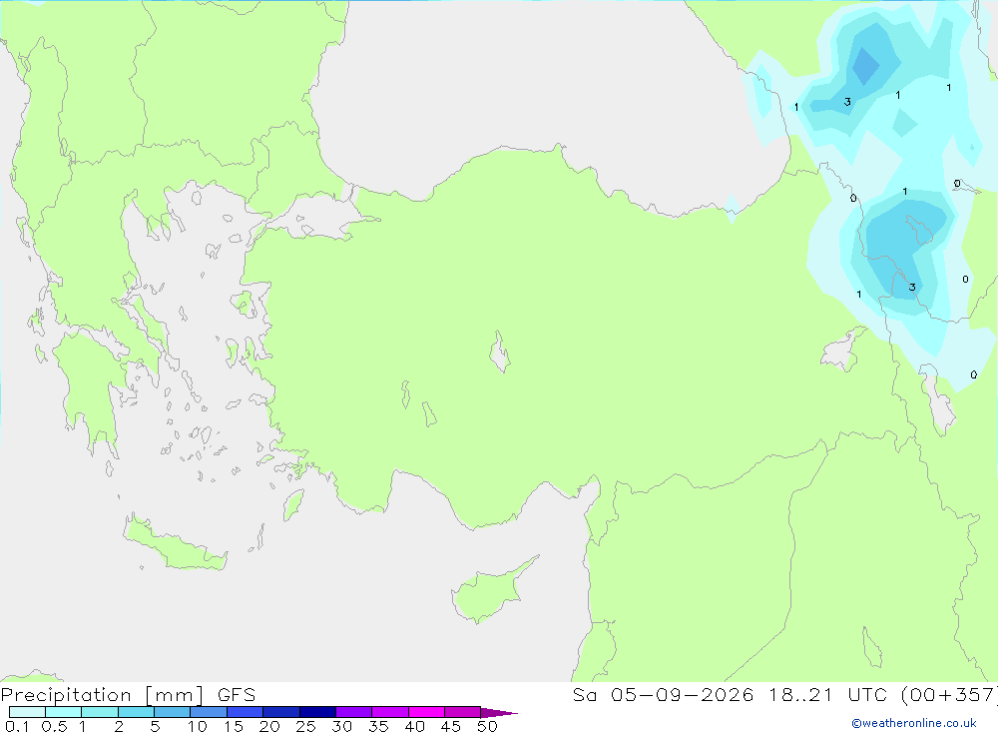This screenshot has height=732, width=998.
Task: Click the legend tick label '25'
Action: pyautogui.click(x=306, y=726)
